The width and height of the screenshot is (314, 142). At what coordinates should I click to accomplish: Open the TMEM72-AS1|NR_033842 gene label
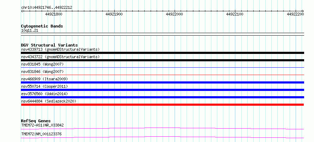click(42, 125)
